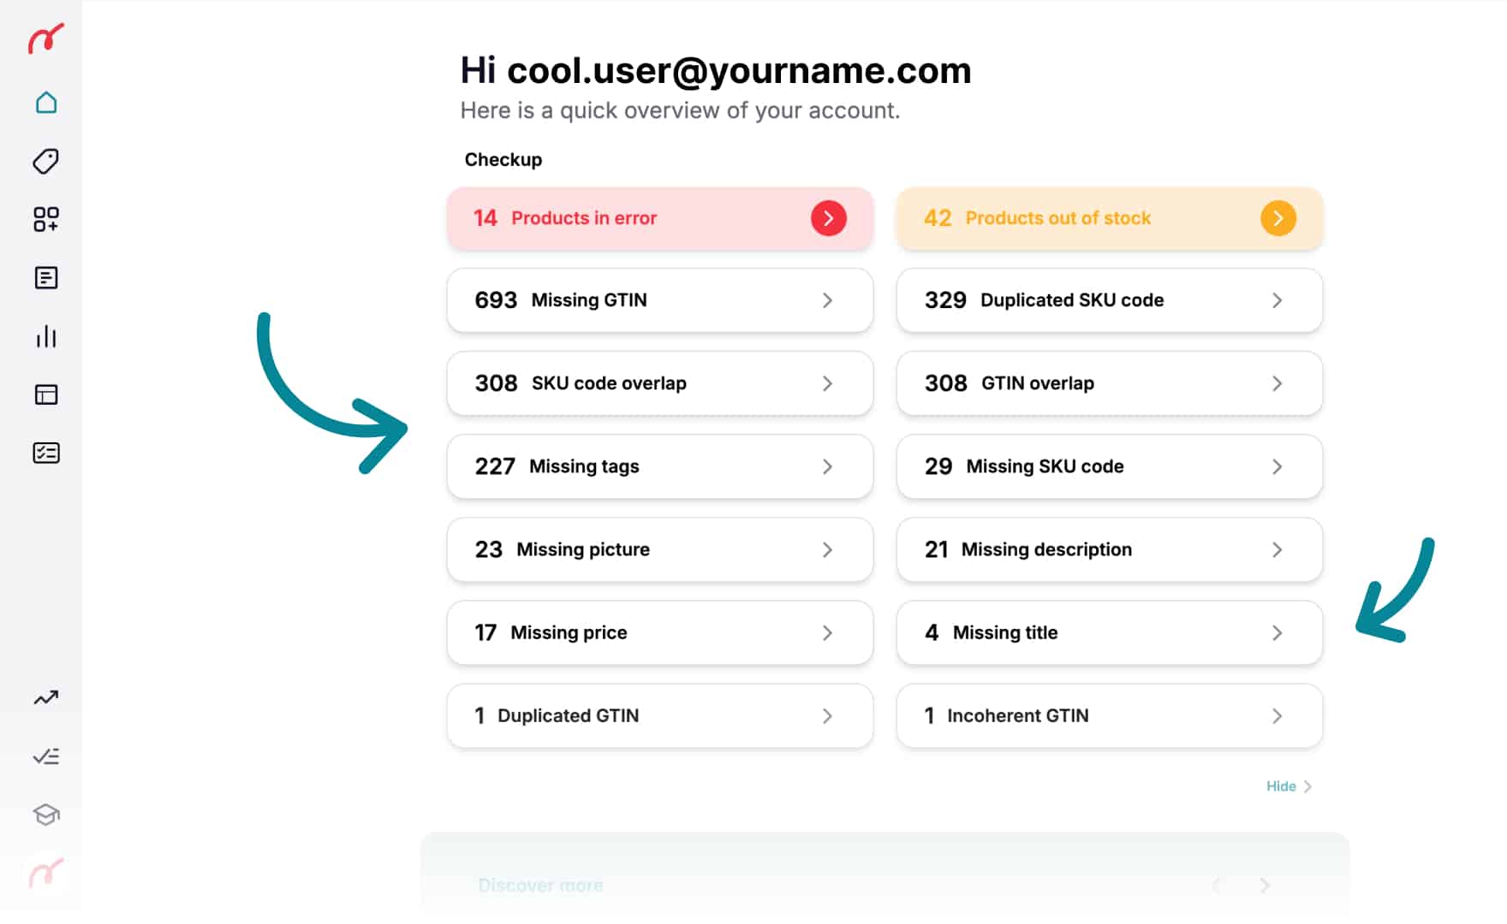
Task: Click the trending arrow icon in sidebar
Action: pos(46,698)
